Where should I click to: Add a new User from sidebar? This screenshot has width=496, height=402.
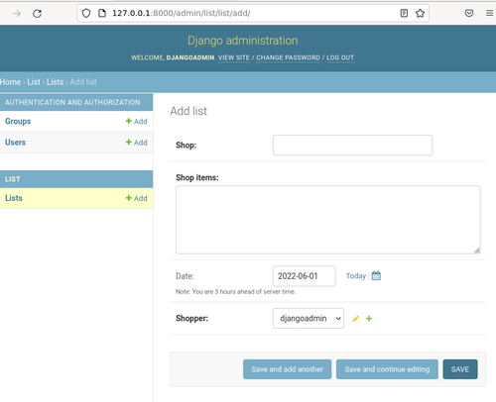[137, 143]
